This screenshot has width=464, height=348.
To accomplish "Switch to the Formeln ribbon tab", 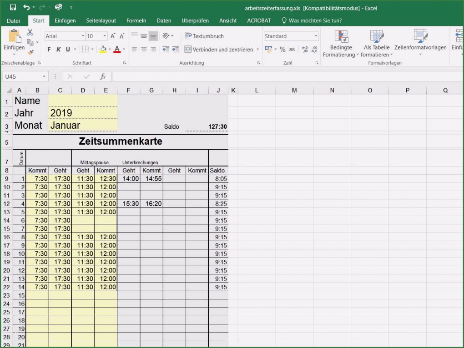I will [136, 20].
